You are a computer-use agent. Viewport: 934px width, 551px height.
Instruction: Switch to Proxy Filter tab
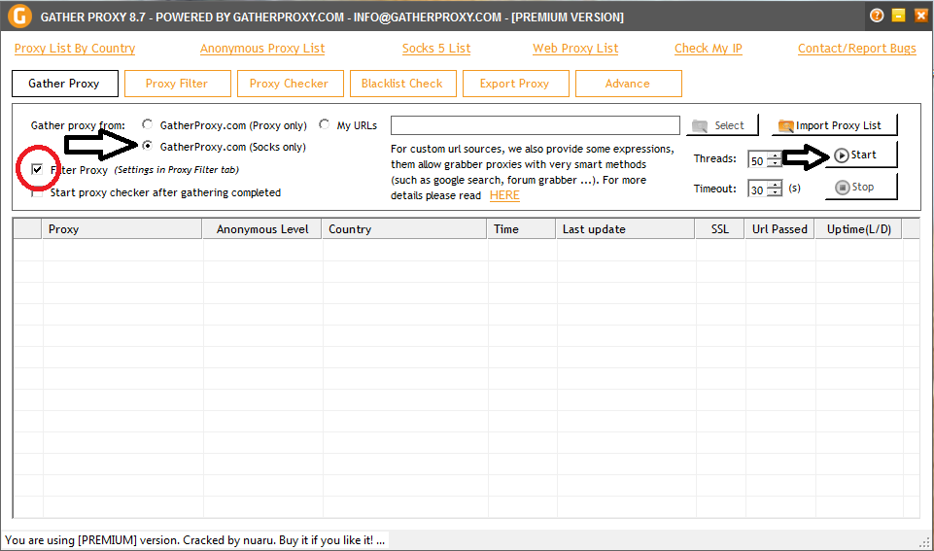(x=178, y=84)
